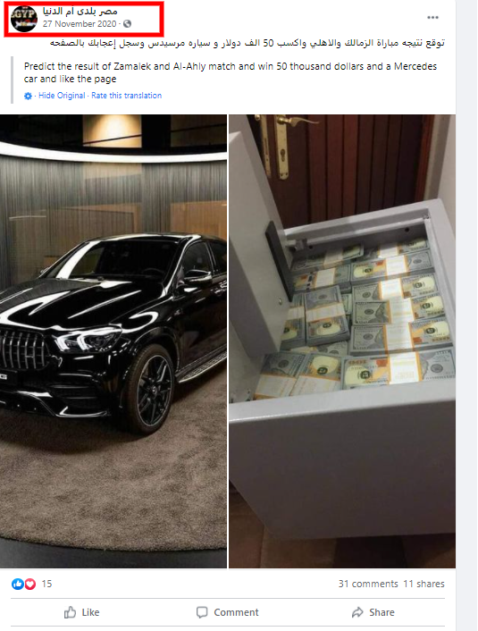This screenshot has height=631, width=478.
Task: Open the reactions count 15
Action: [46, 584]
